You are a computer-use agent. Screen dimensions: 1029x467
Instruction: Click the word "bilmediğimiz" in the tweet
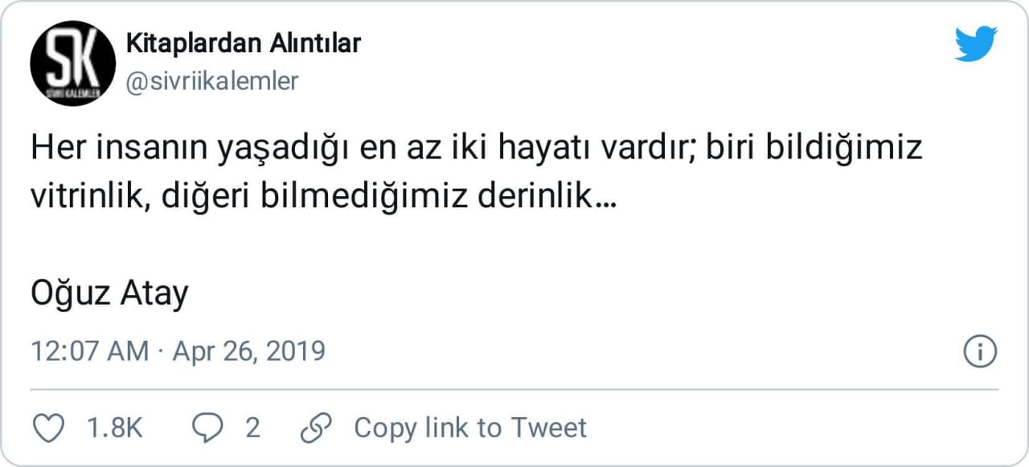click(354, 197)
